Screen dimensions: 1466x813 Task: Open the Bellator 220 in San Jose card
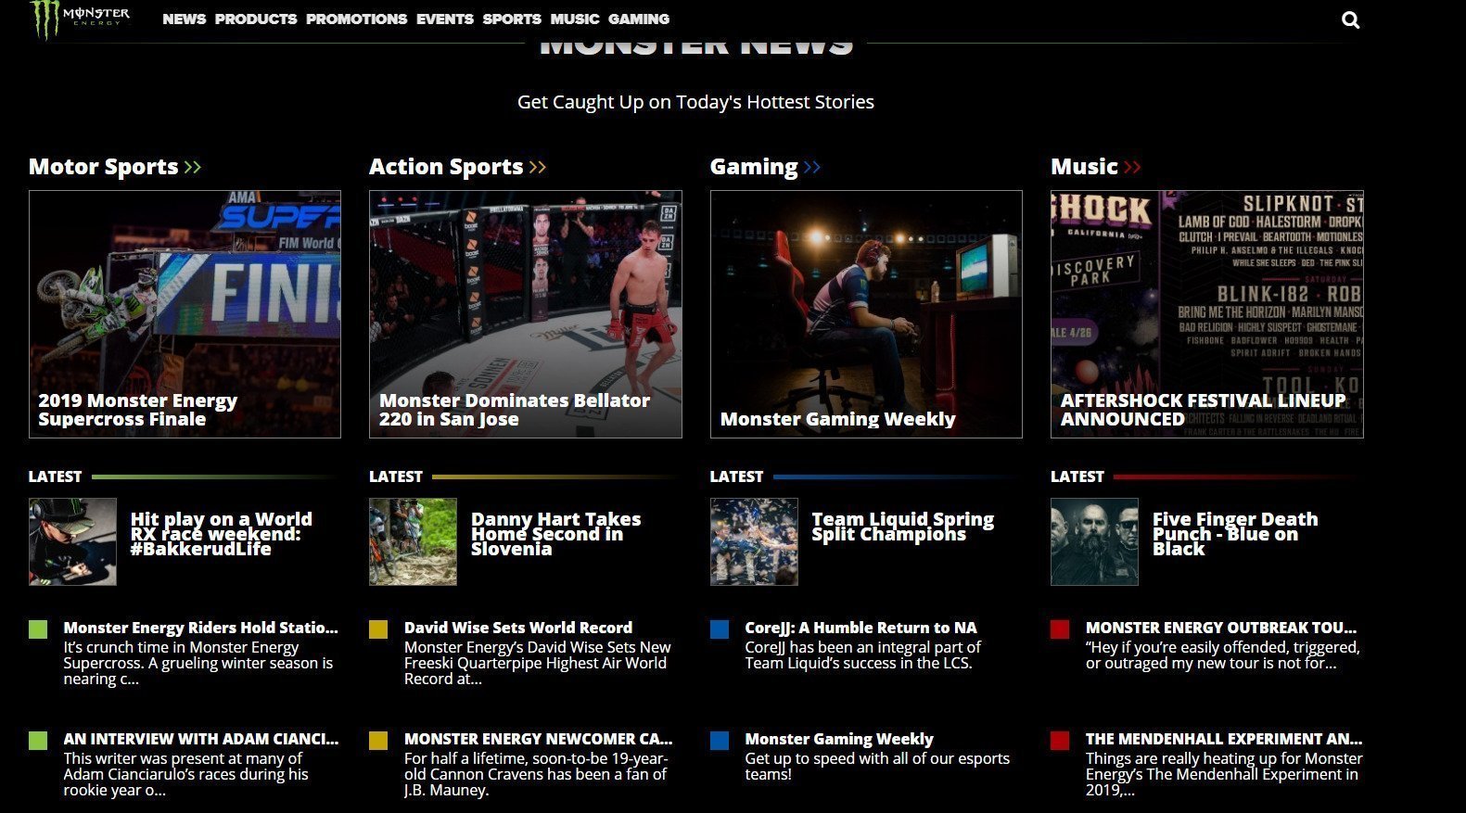point(526,314)
